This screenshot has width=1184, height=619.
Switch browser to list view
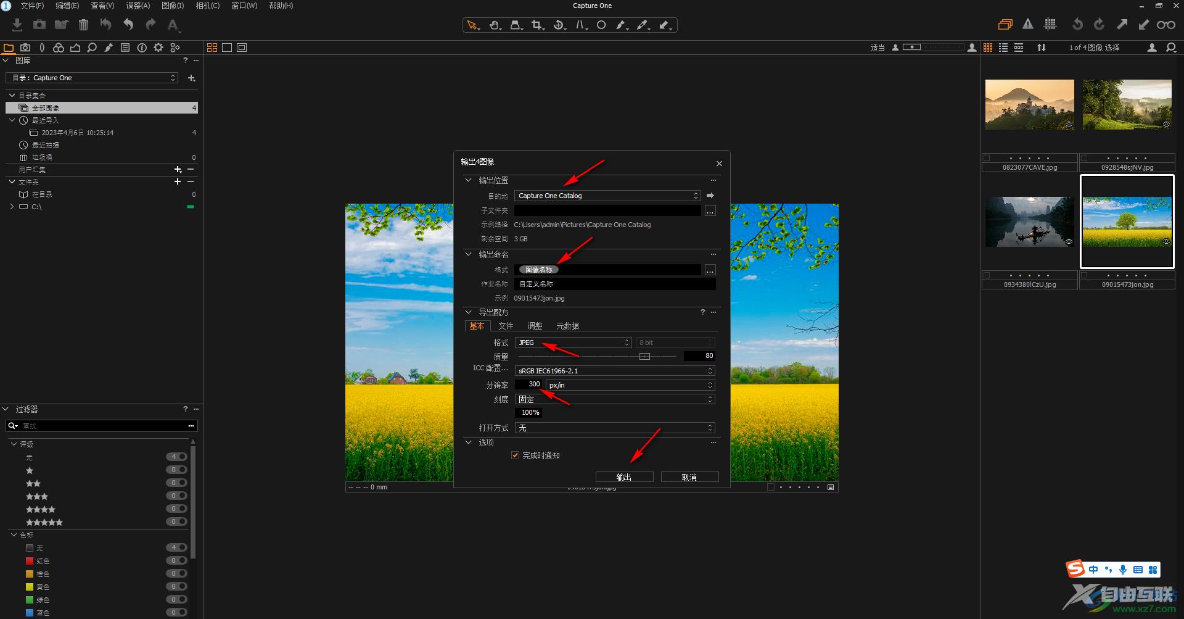pyautogui.click(x=1003, y=48)
